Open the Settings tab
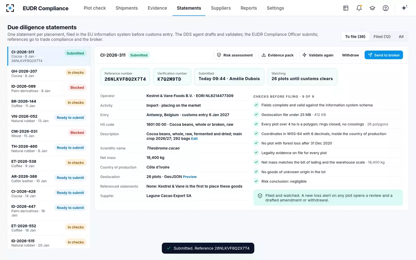This screenshot has height=260, width=416. pos(275,8)
